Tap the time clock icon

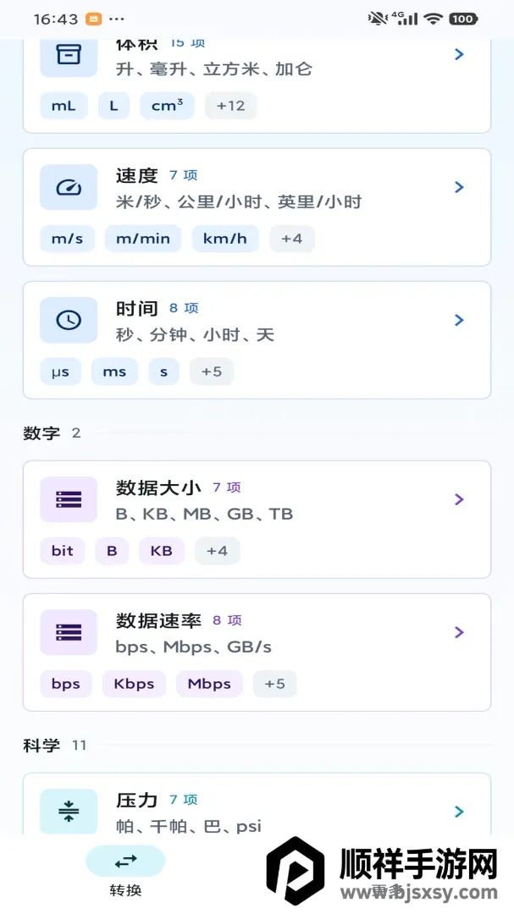pyautogui.click(x=69, y=320)
